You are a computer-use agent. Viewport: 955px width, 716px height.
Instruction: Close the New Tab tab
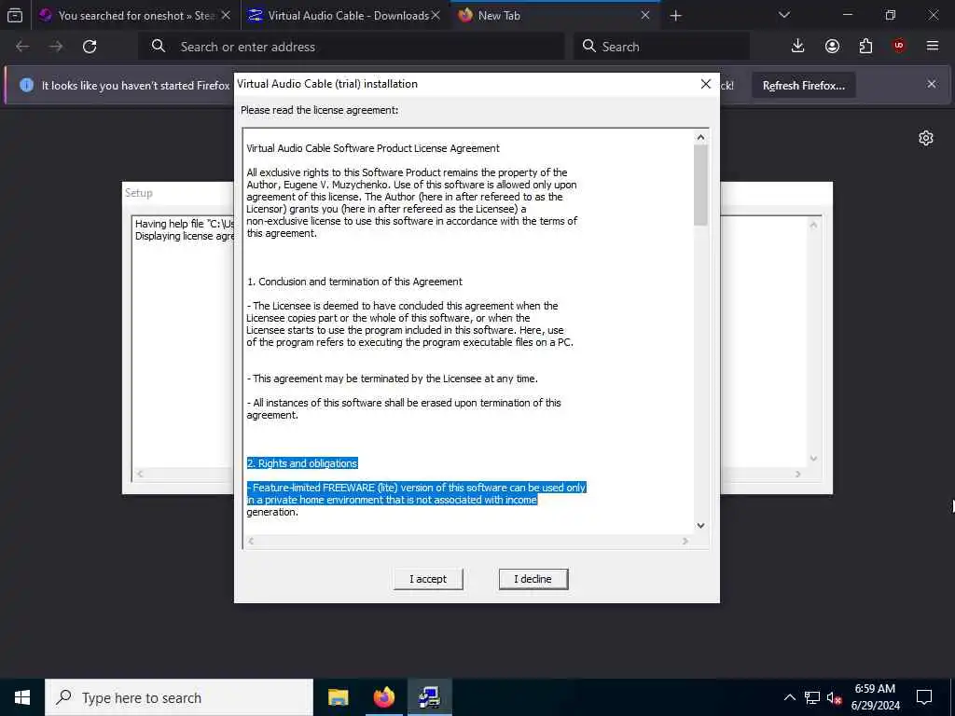645,15
